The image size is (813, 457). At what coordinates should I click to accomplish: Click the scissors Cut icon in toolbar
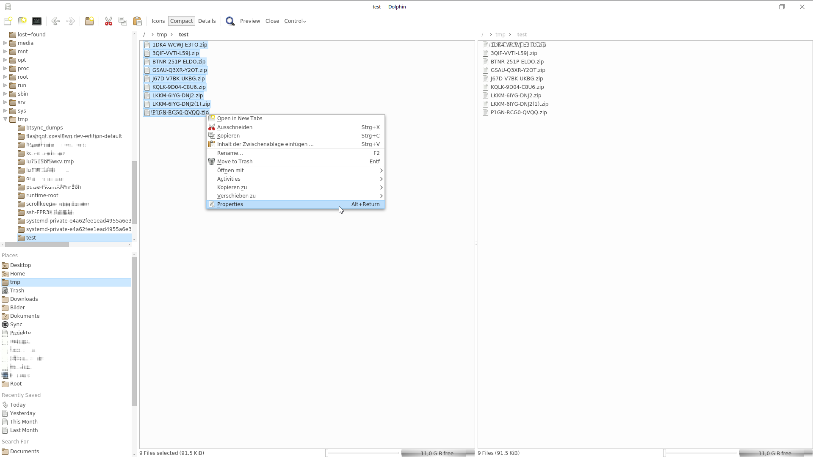[x=108, y=21]
